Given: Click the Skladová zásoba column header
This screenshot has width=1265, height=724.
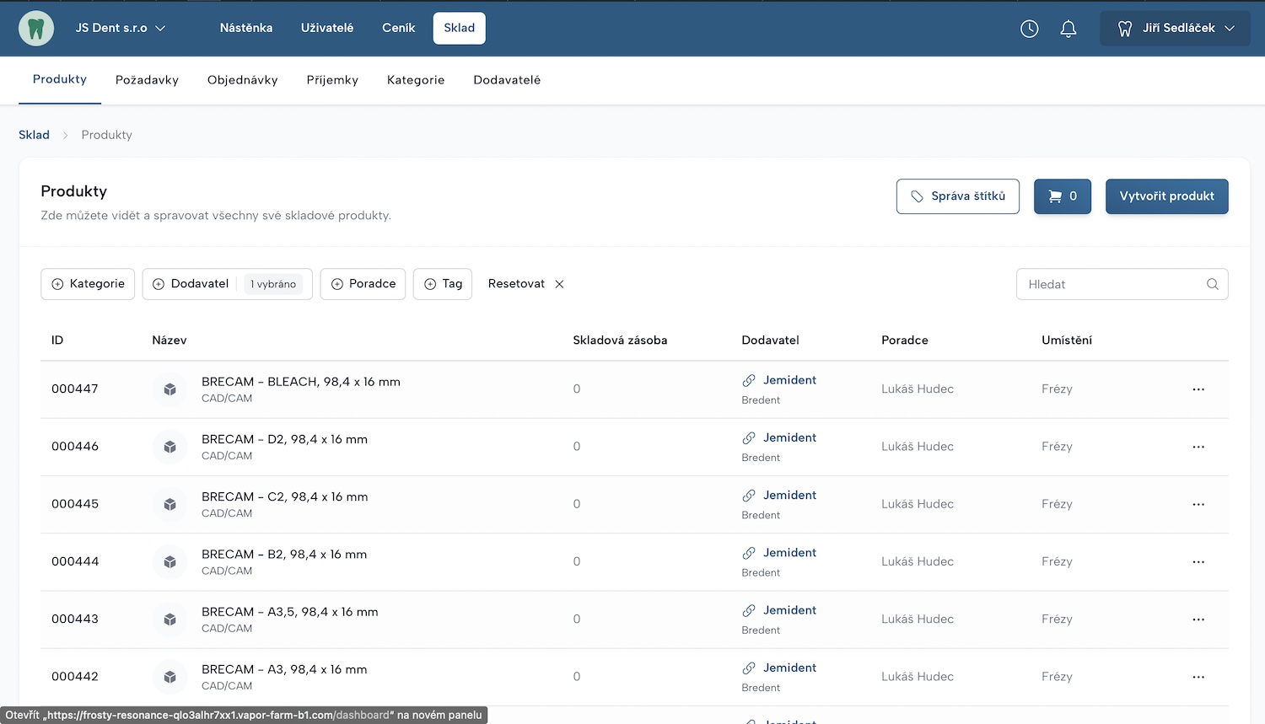Looking at the screenshot, I should point(620,341).
